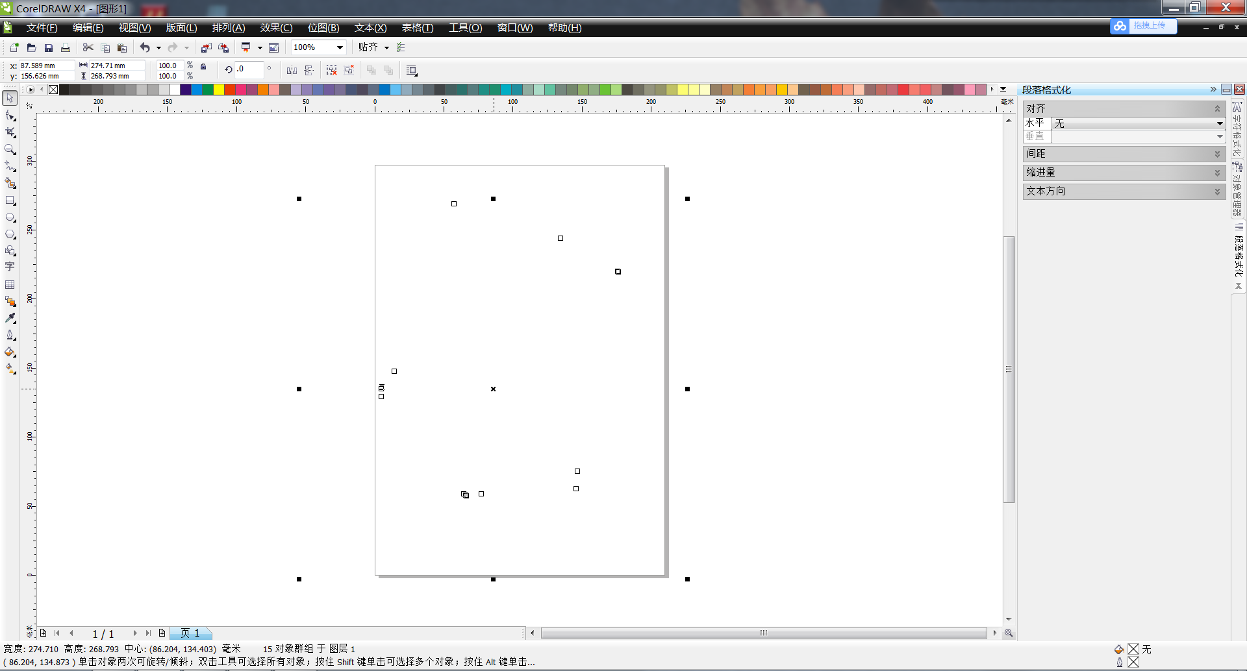Select the Interactive Blend tool
This screenshot has height=671, width=1247.
click(10, 301)
